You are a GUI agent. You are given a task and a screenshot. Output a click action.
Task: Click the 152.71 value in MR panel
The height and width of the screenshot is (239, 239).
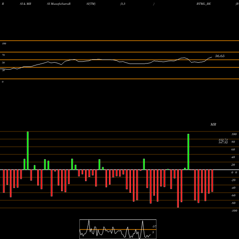[223, 140]
